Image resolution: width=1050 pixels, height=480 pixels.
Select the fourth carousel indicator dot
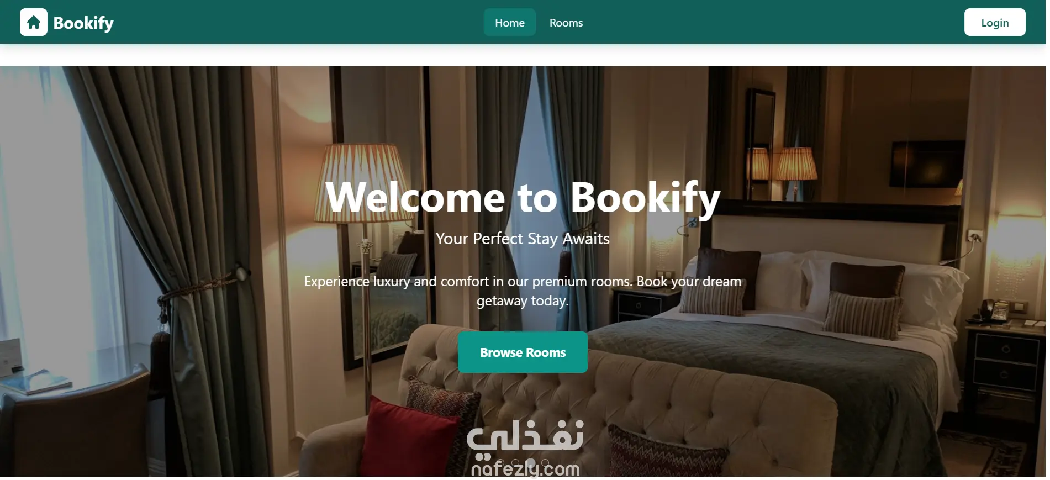point(545,463)
